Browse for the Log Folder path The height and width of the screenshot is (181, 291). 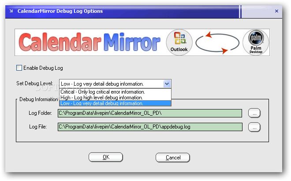(x=254, y=113)
